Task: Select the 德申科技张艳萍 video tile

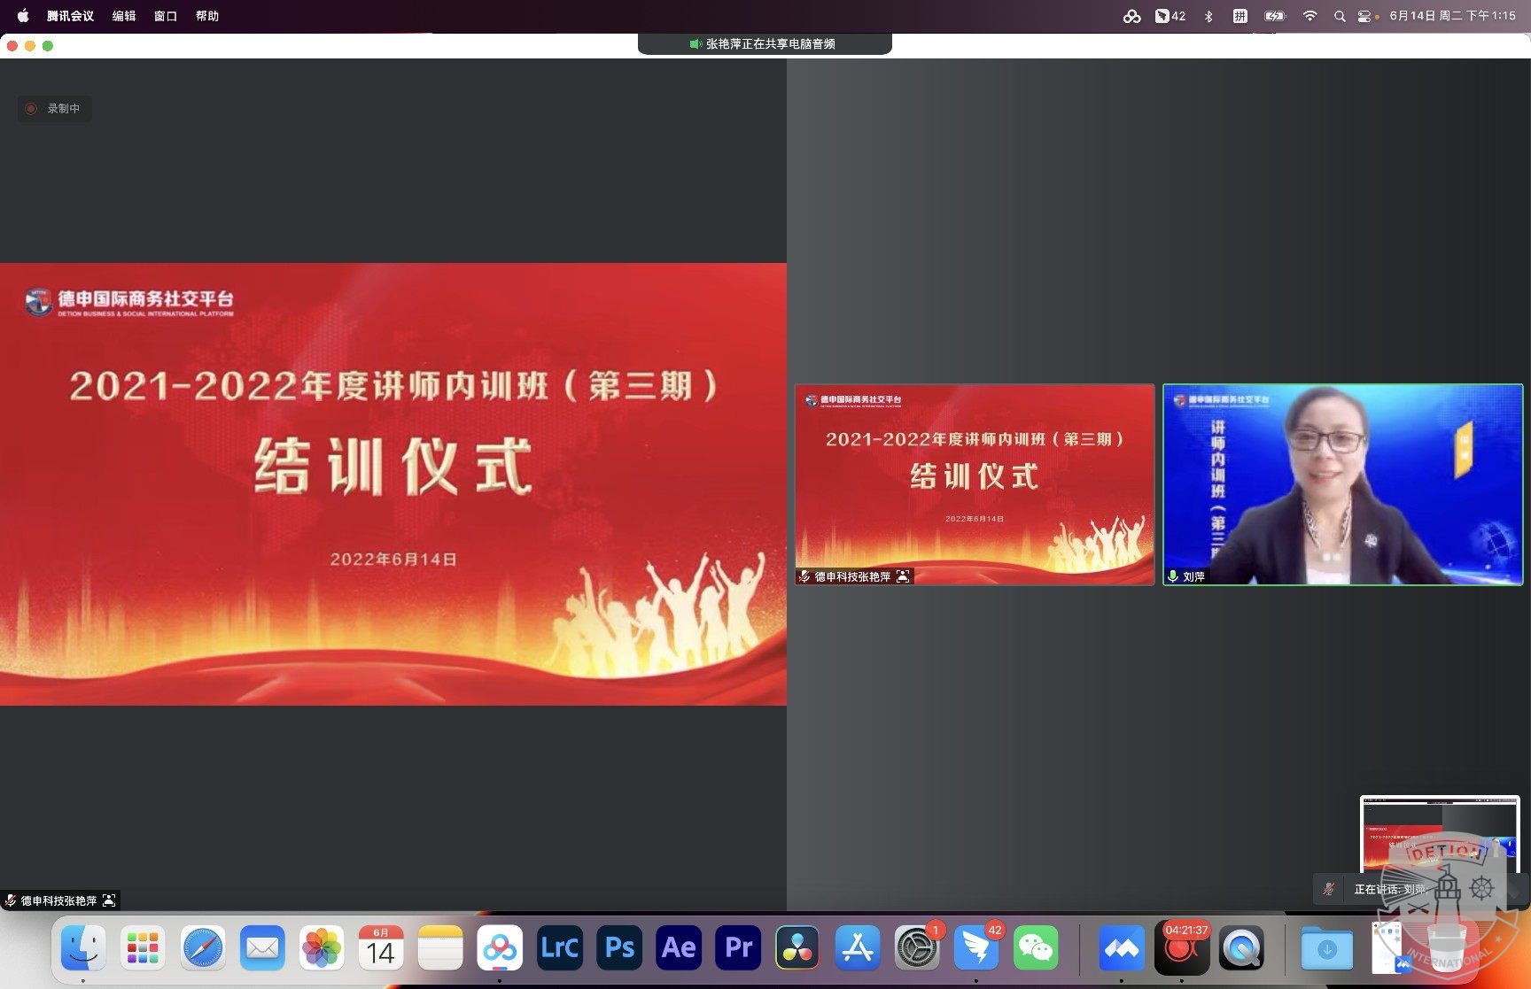Action: [x=975, y=484]
